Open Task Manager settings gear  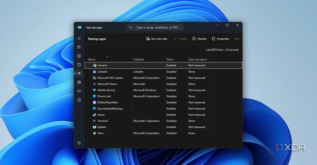click(79, 143)
